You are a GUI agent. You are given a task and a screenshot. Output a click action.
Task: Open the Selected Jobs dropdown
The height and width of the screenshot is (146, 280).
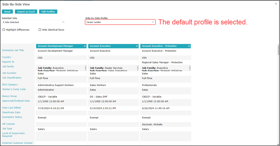click(x=33, y=22)
